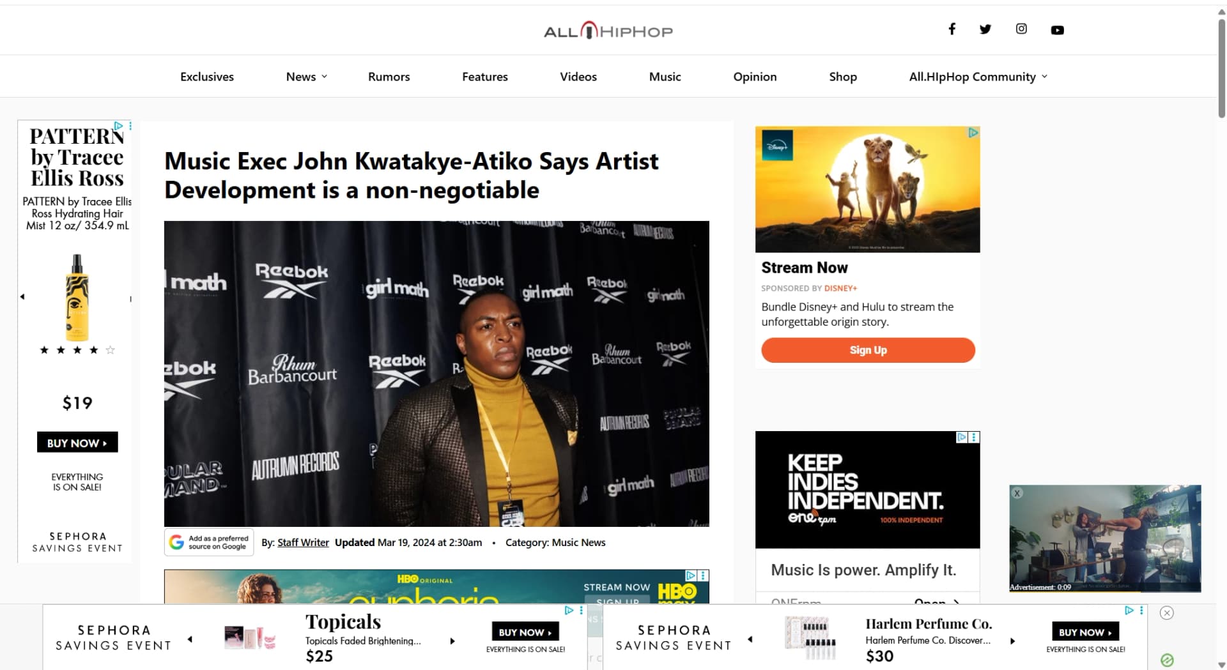
Task: Open the Rumors menu item
Action: pyautogui.click(x=389, y=77)
